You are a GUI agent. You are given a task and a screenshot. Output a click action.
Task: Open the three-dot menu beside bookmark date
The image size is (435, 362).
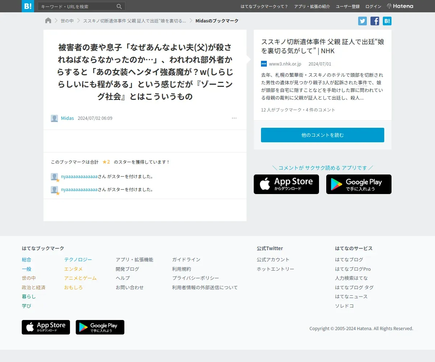point(234,118)
